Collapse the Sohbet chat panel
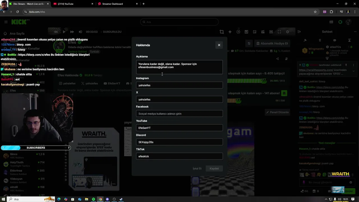Screen dimensions: 359x202 click(x=299, y=32)
